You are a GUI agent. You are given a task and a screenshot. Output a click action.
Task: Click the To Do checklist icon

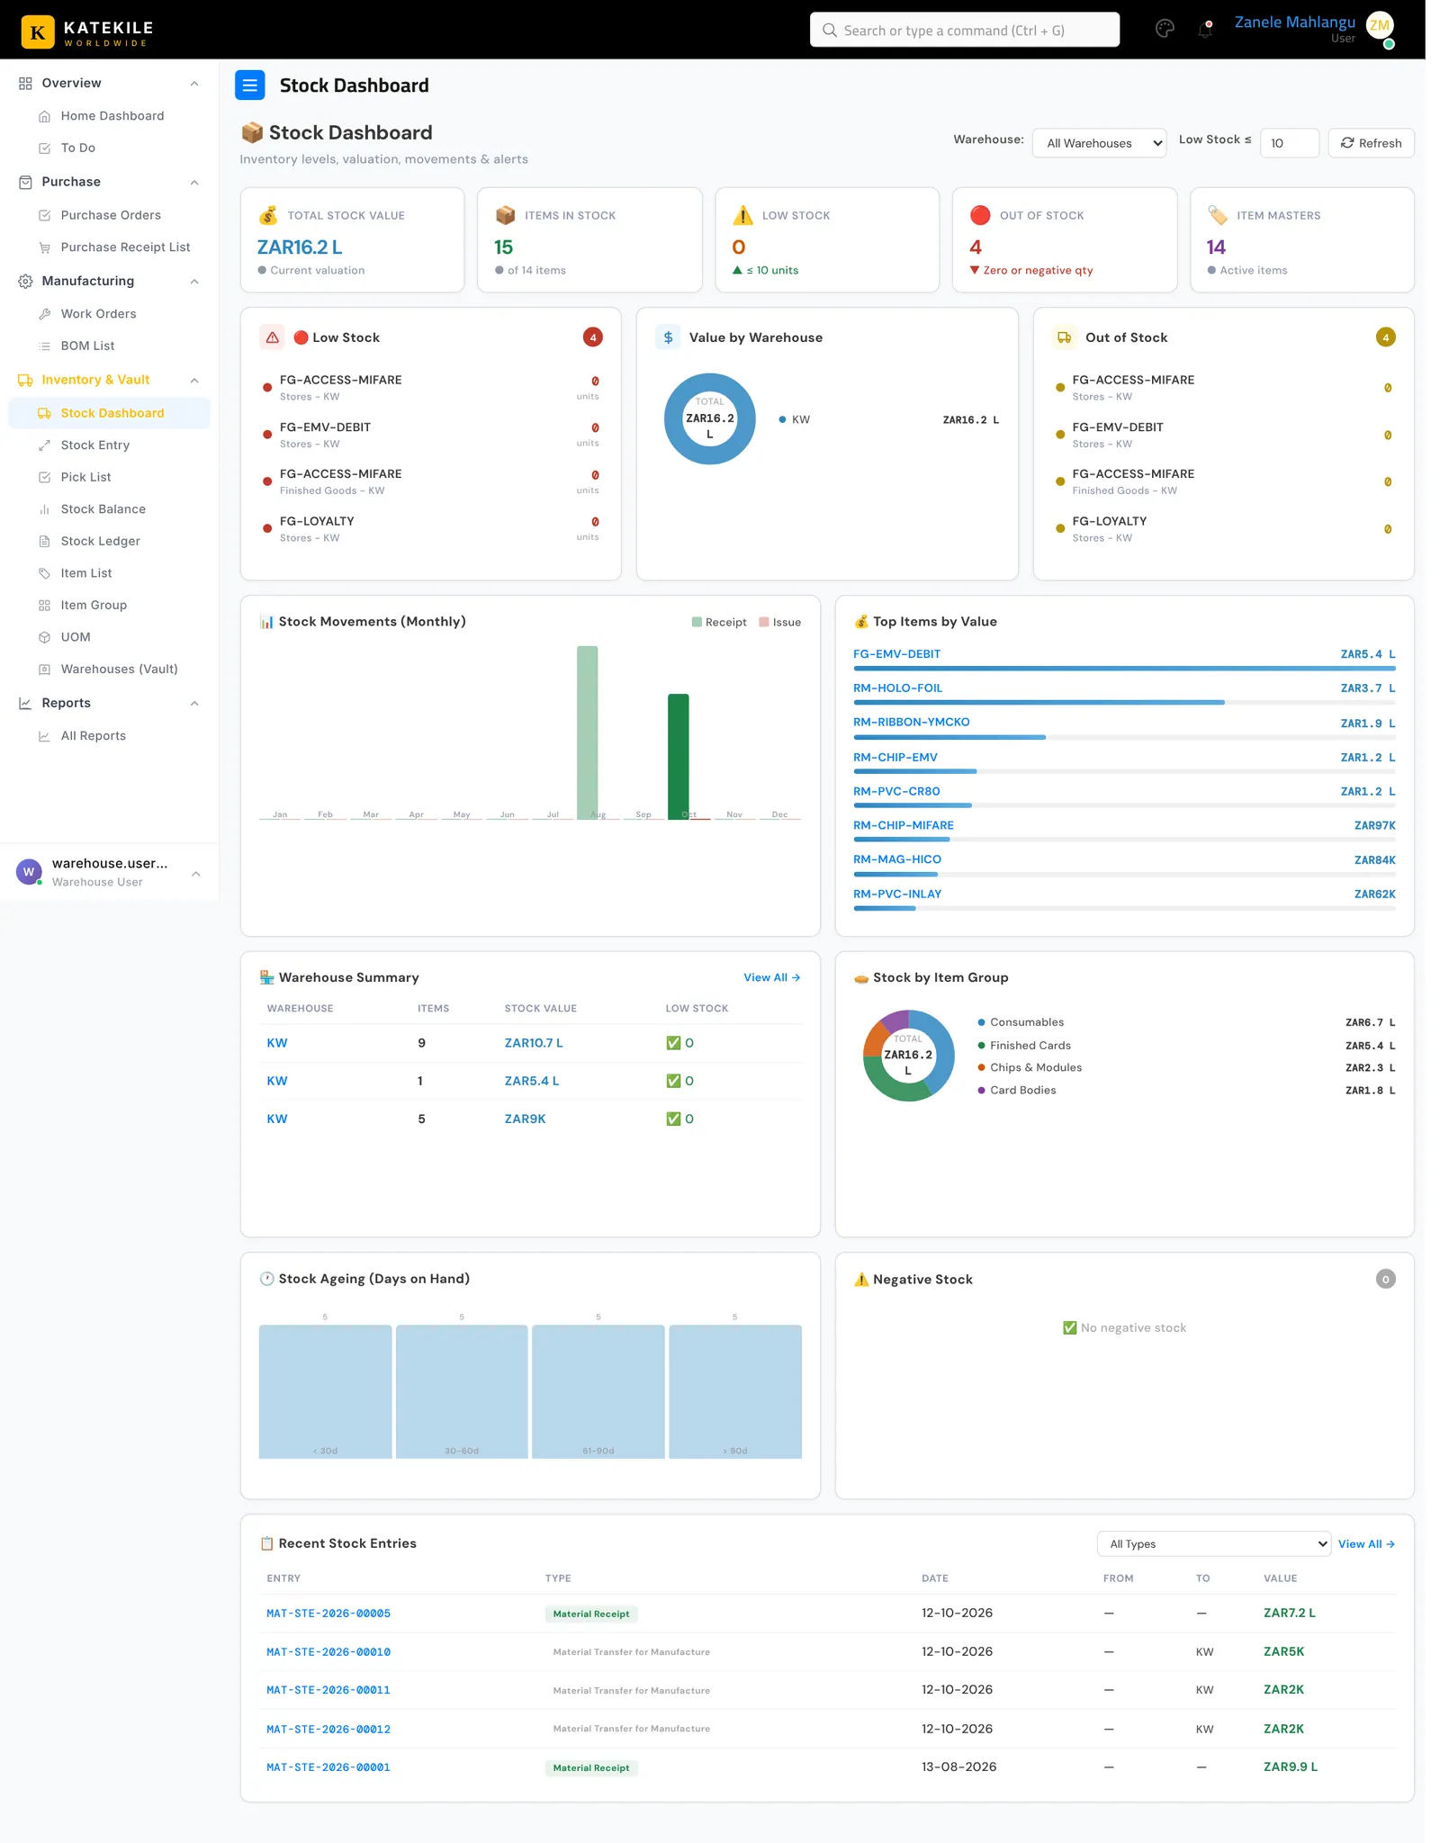(44, 148)
